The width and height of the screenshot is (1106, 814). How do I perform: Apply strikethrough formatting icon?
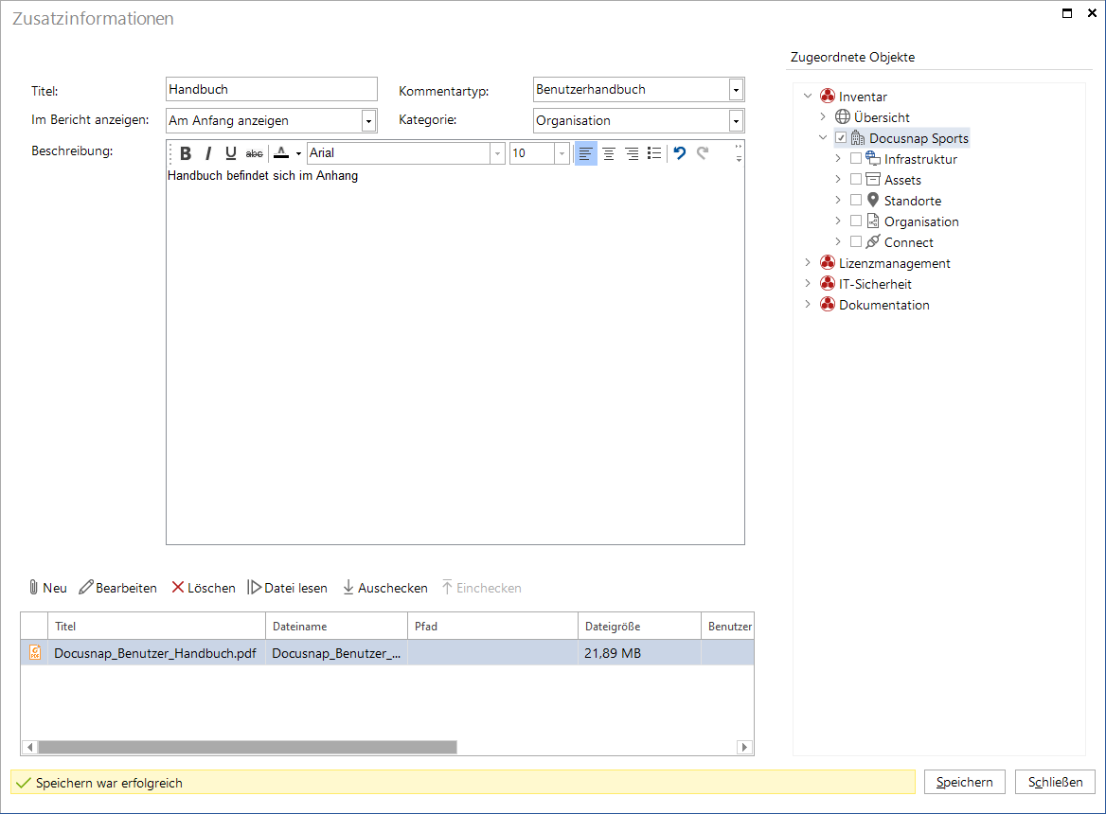tap(255, 153)
